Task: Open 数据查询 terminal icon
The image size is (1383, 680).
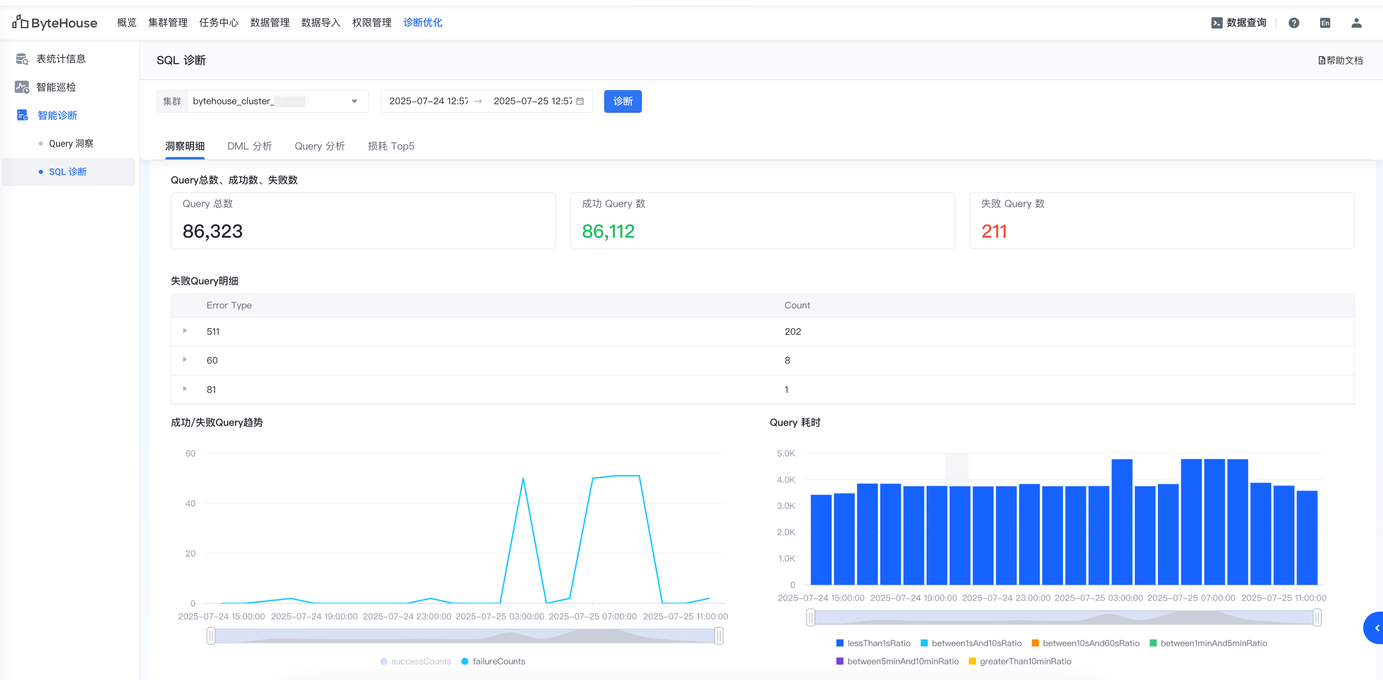Action: pyautogui.click(x=1216, y=23)
